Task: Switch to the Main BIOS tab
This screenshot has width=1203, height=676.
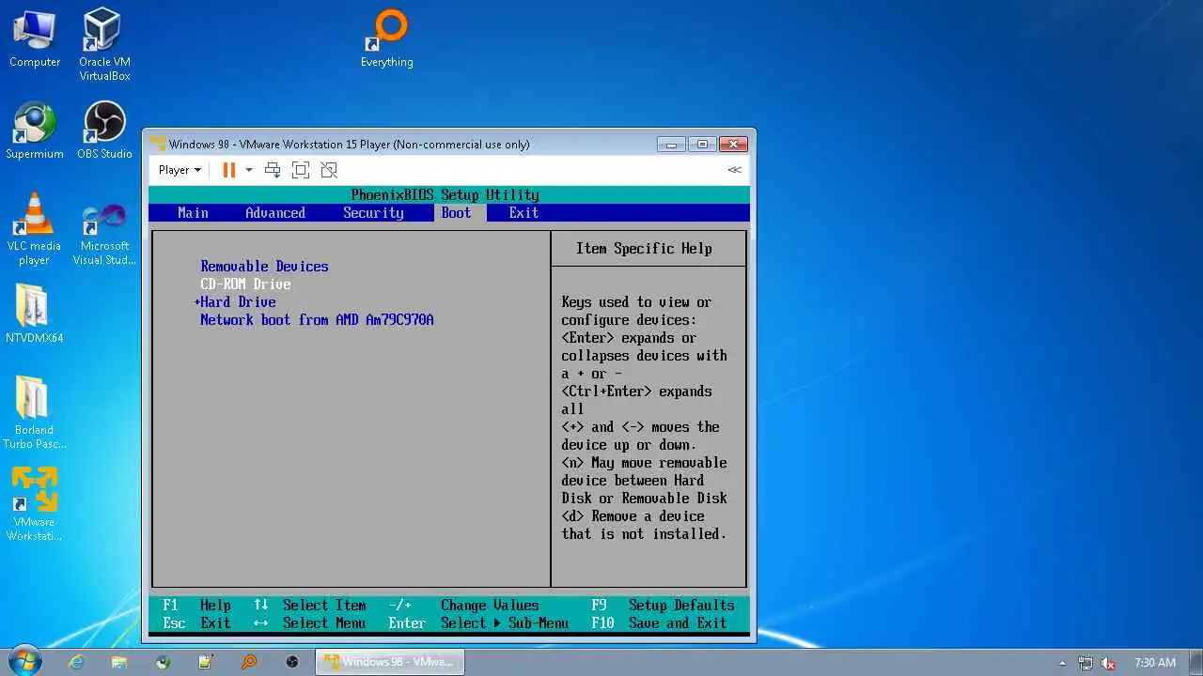Action: tap(193, 213)
